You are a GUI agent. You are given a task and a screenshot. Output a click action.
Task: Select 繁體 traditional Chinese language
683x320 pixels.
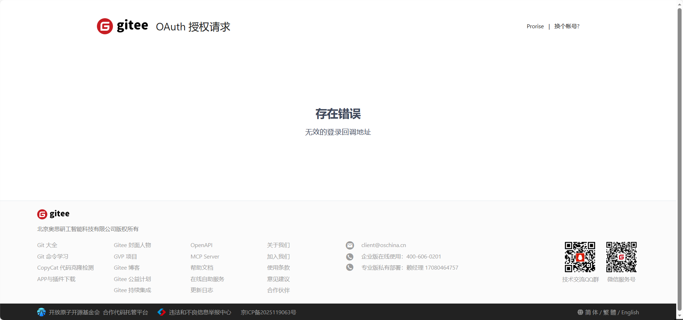click(x=610, y=312)
